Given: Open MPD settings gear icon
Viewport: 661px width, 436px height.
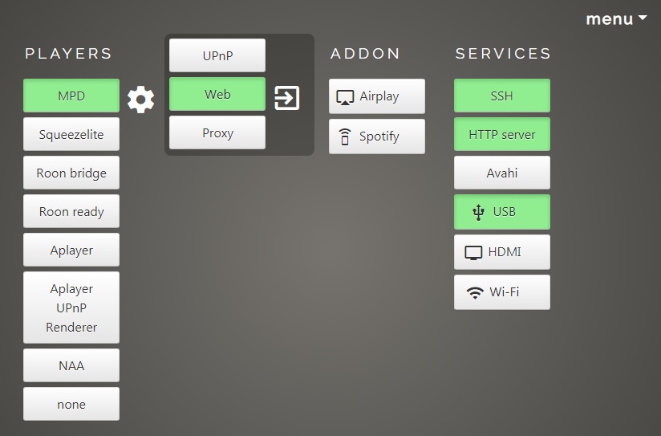Looking at the screenshot, I should (x=141, y=100).
